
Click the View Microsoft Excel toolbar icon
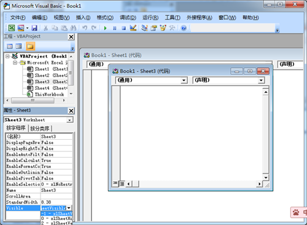pyautogui.click(x=12, y=28)
